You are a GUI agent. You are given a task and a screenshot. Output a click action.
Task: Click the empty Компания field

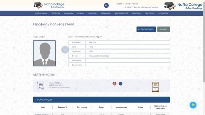click(119, 60)
